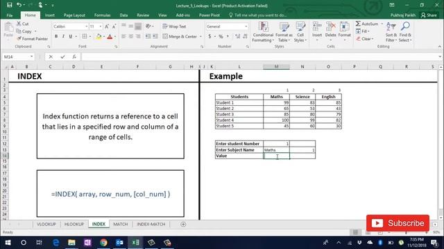Increase font size with large A icon
Screen dimensions: 444x249
pyautogui.click(x=107, y=26)
